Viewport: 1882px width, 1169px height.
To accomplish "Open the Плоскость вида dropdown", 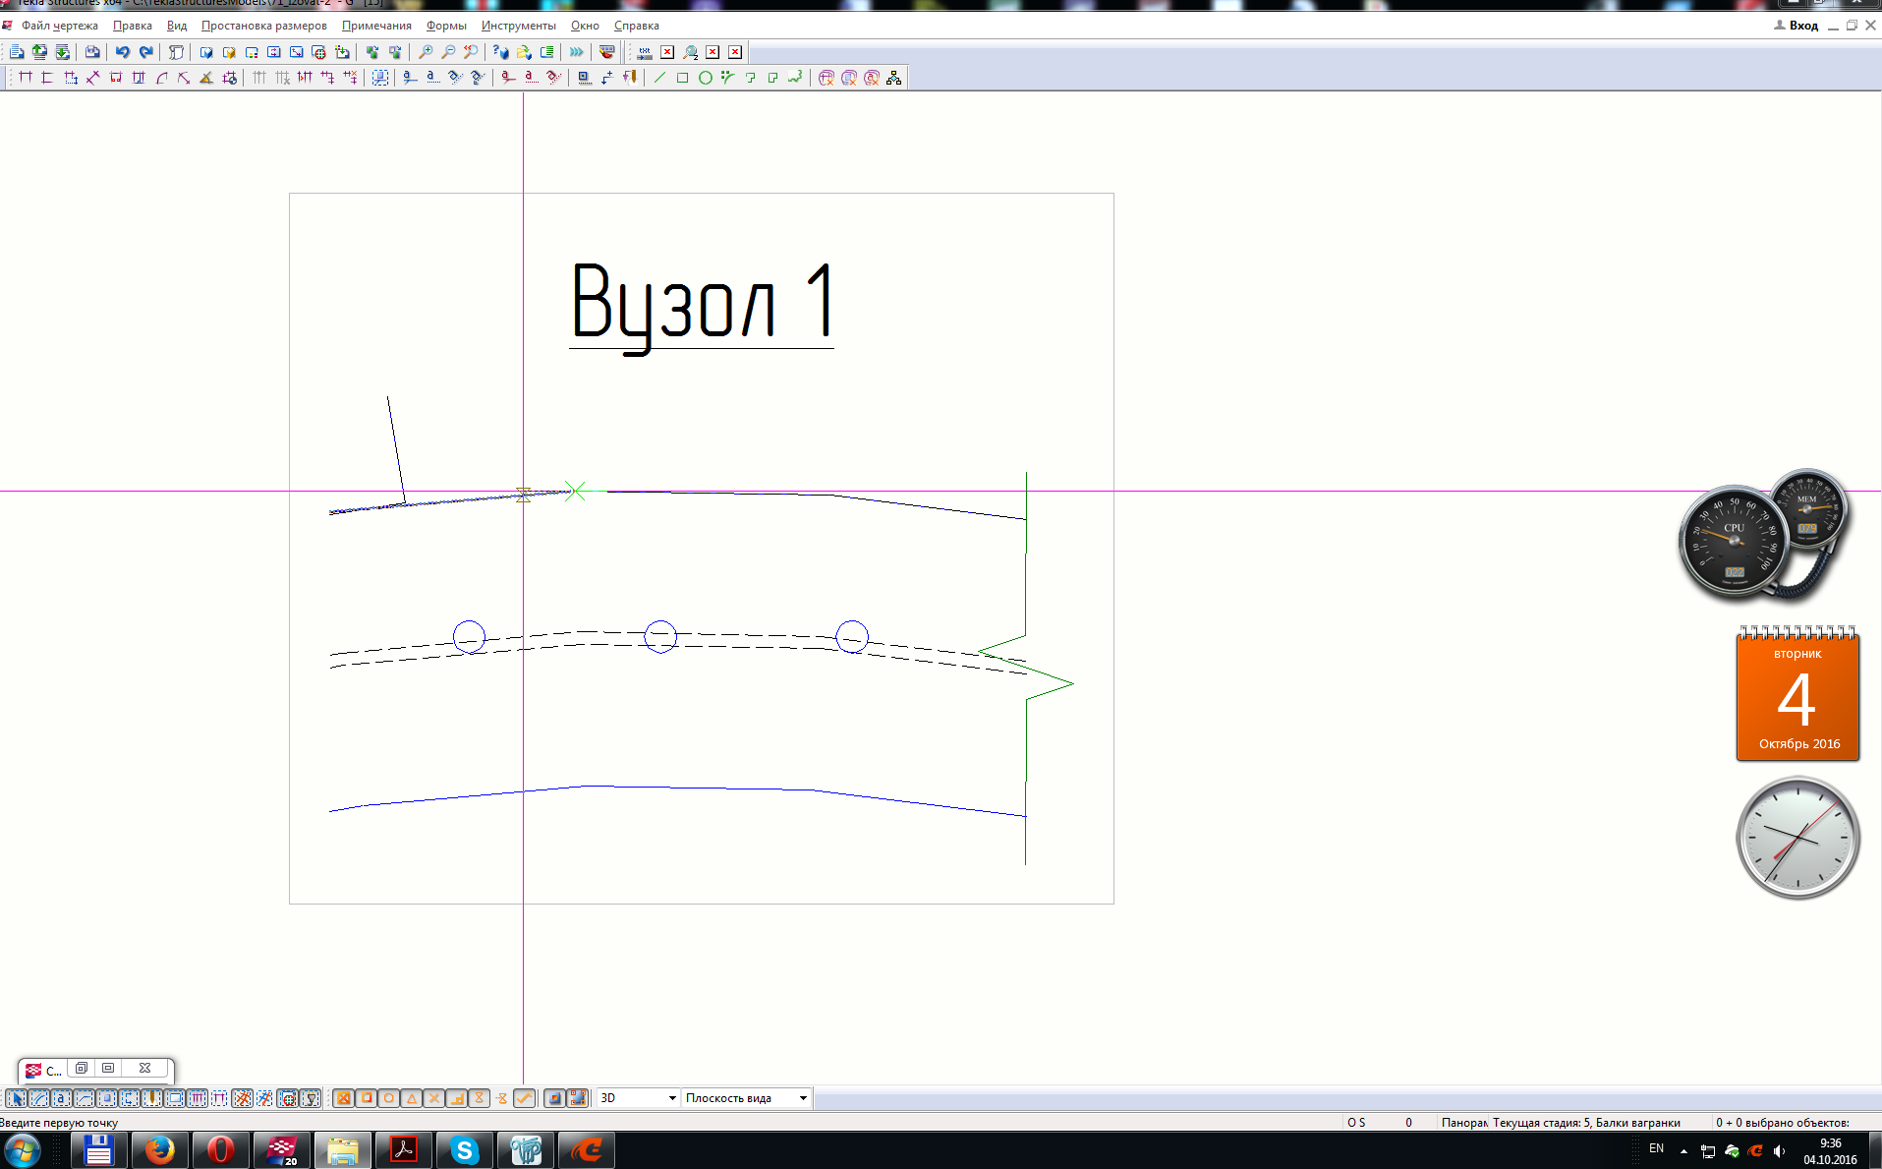I will (x=803, y=1098).
